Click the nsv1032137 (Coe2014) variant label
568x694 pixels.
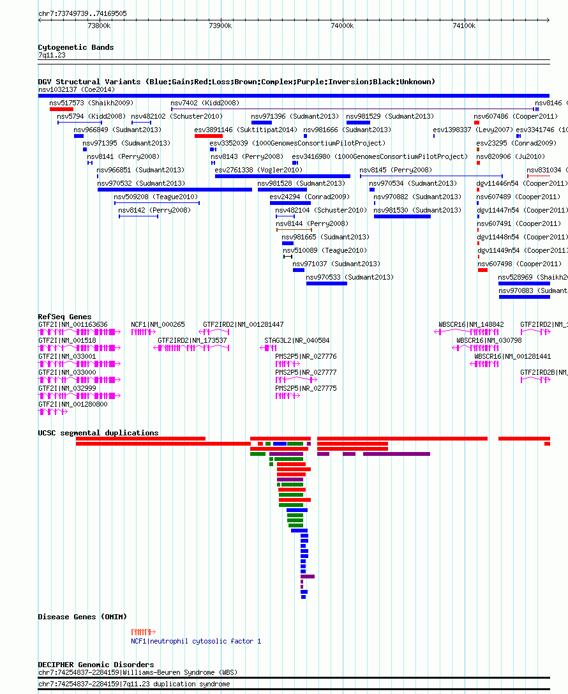click(77, 89)
